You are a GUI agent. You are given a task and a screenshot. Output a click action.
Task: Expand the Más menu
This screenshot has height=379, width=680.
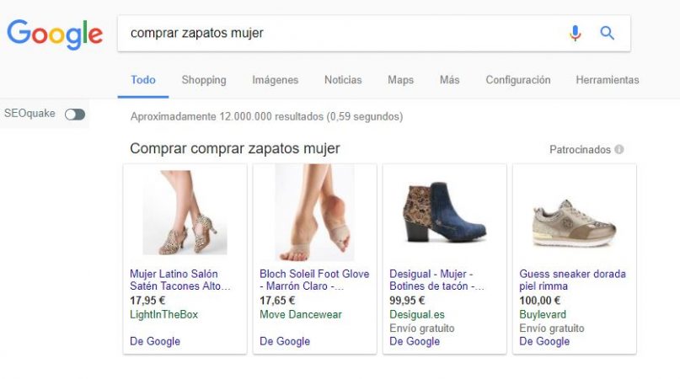(x=449, y=80)
